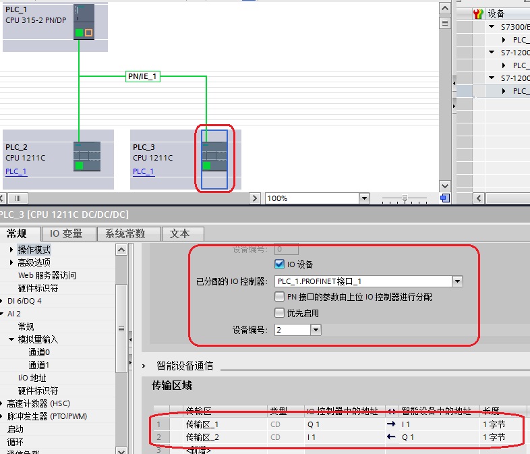Collapse the first S7300 tree node
The image size is (530, 454).
tap(492, 26)
